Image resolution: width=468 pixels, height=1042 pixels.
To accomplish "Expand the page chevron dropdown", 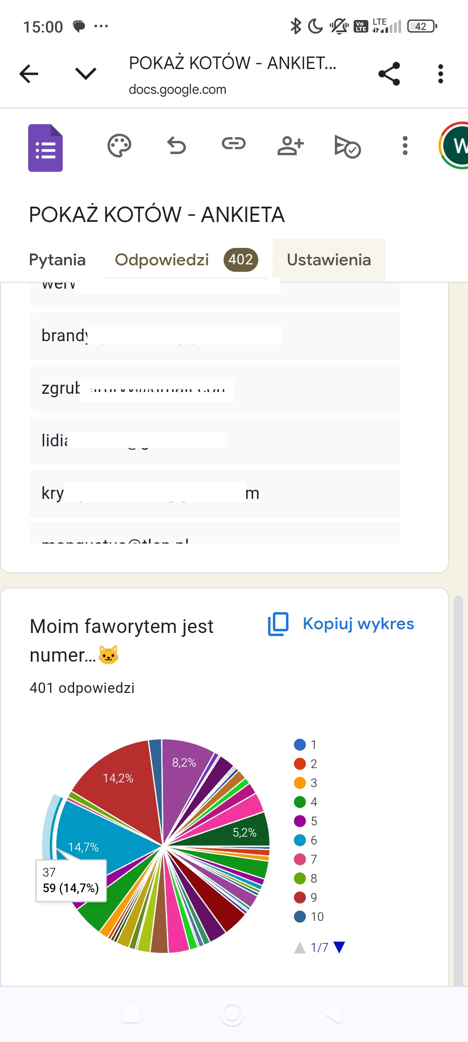I will [x=86, y=73].
